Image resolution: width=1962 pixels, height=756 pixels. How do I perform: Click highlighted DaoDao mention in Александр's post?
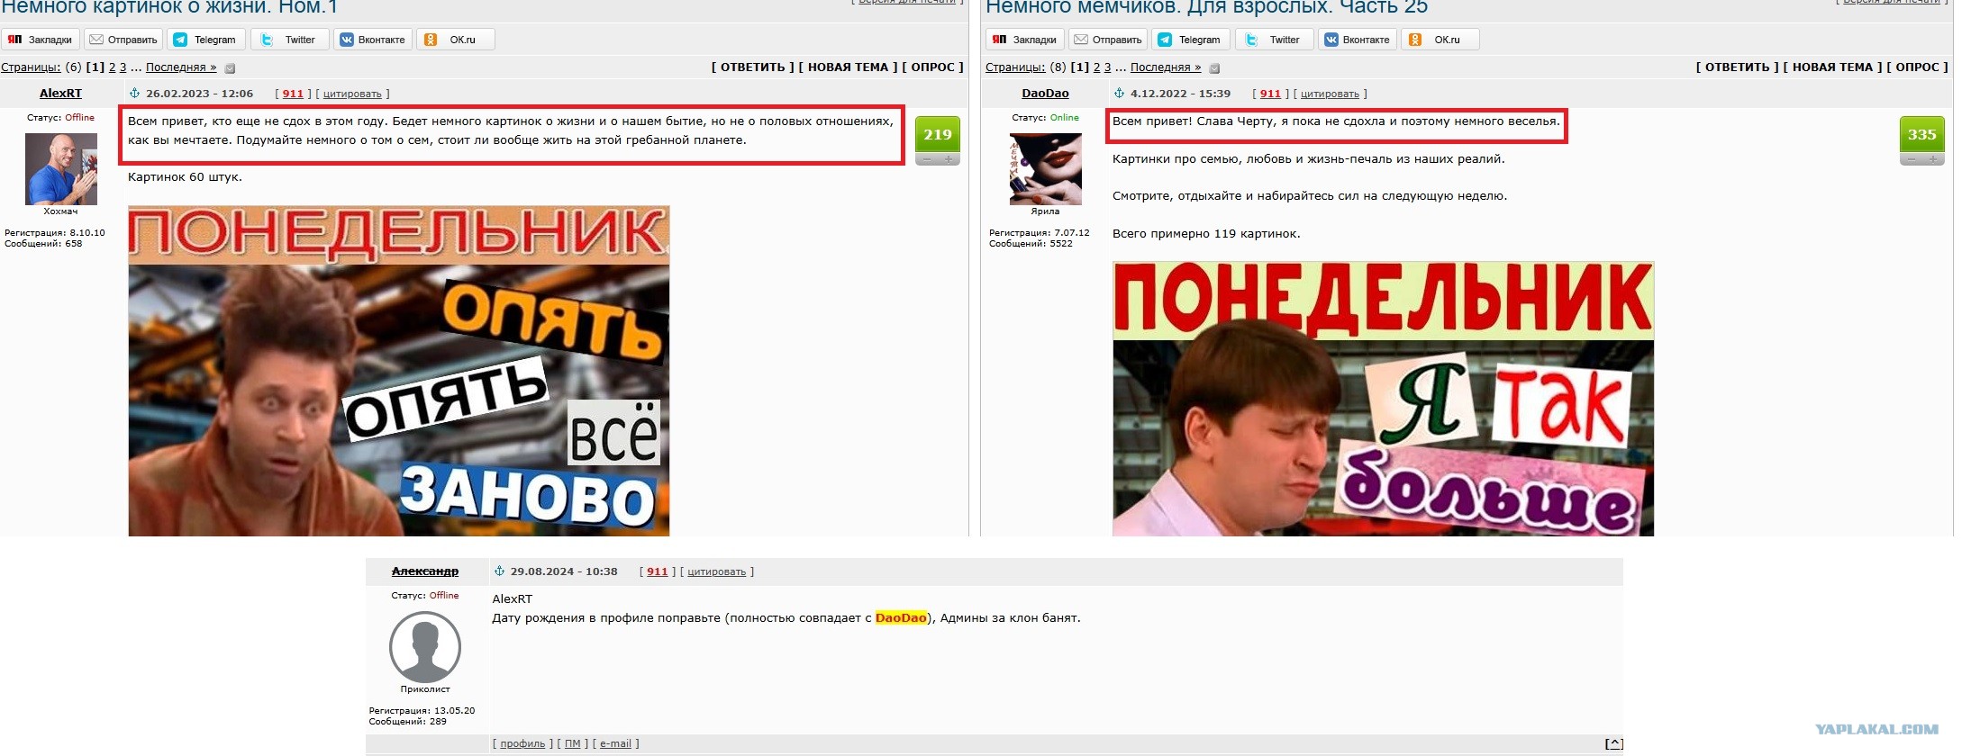901,618
